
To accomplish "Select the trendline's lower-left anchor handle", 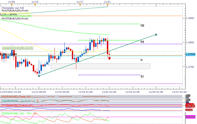I will coord(39,76).
